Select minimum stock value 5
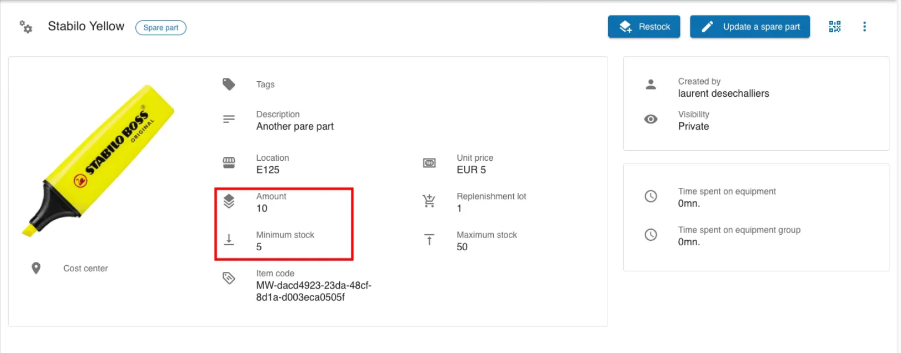The height and width of the screenshot is (353, 901). point(259,247)
